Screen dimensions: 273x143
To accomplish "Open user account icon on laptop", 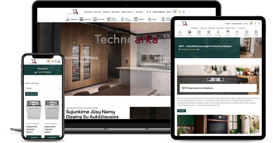I will pos(180,12).
